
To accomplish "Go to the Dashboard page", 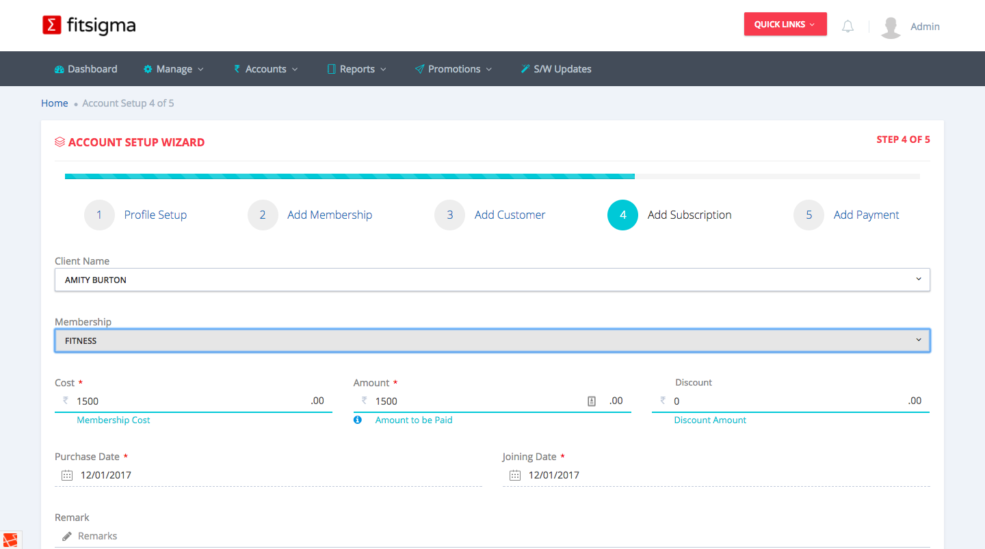I will click(x=86, y=69).
